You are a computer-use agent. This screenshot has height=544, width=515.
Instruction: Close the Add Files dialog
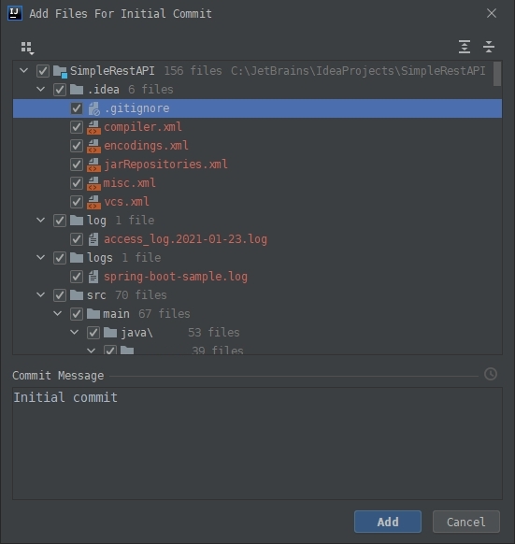tap(492, 13)
